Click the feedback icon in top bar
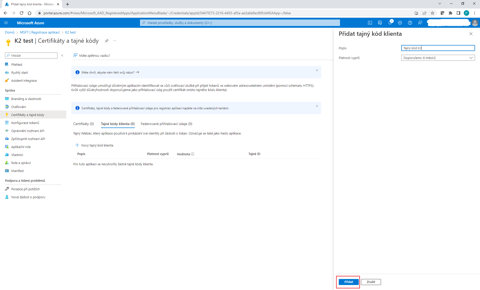 (x=420, y=23)
